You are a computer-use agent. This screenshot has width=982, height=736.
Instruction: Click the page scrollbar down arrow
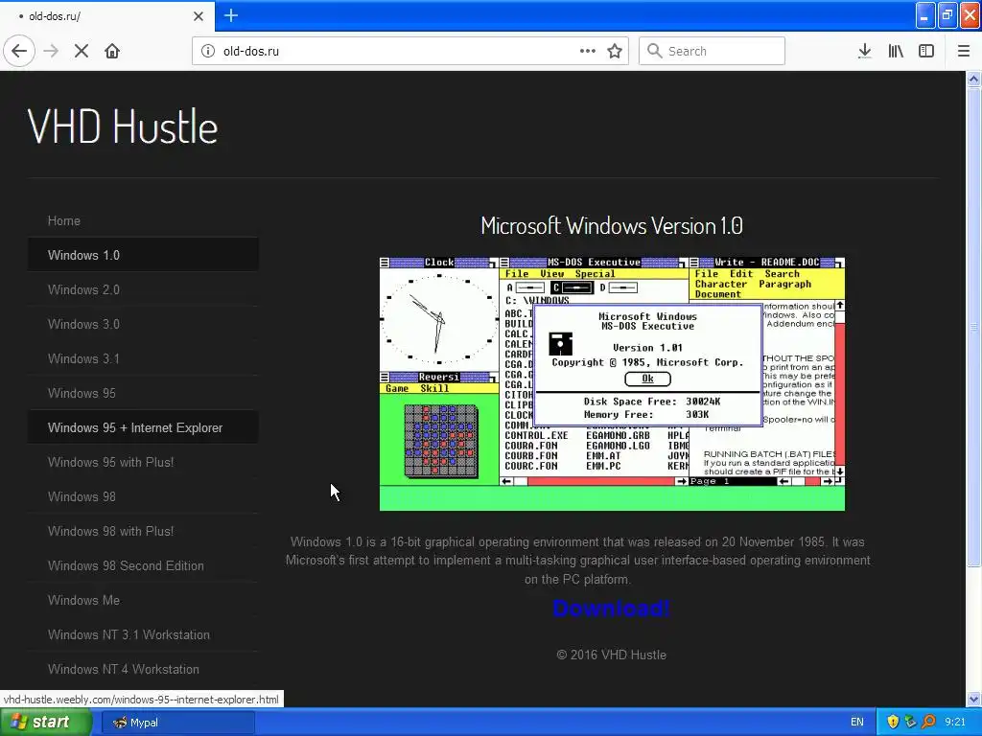974,699
